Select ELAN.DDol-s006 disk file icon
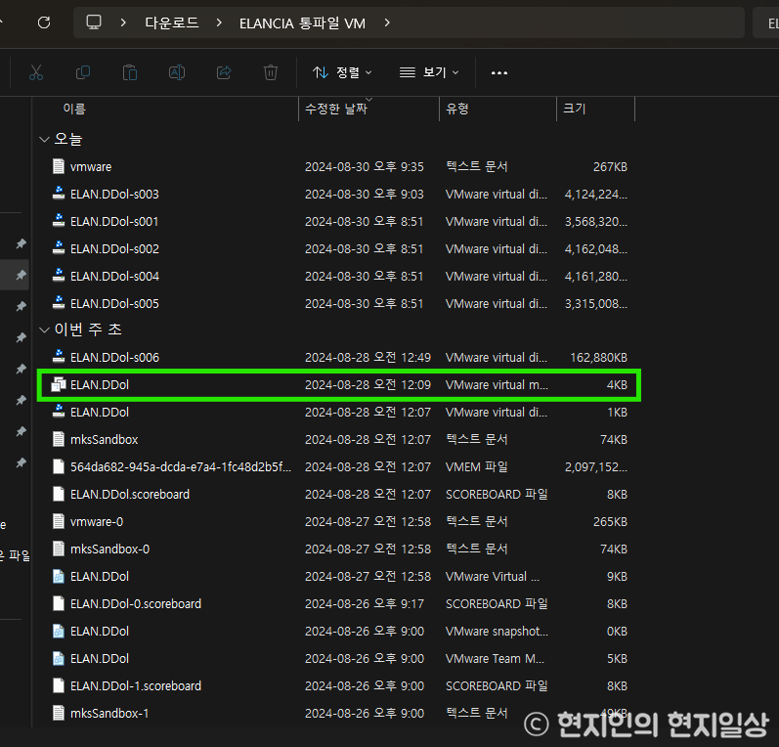This screenshot has height=747, width=779. [x=59, y=357]
